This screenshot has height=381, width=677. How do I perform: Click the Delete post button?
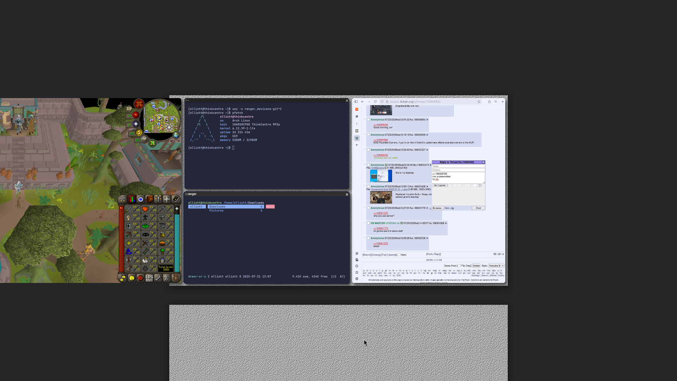point(476,266)
